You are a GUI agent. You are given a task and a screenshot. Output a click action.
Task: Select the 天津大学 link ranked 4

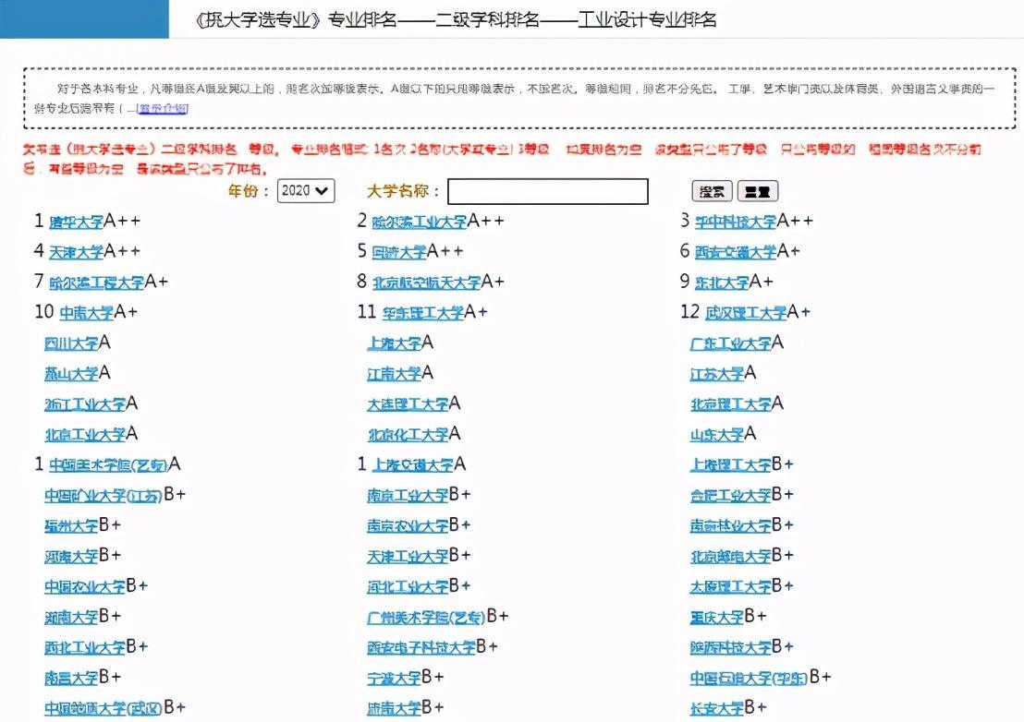(77, 252)
